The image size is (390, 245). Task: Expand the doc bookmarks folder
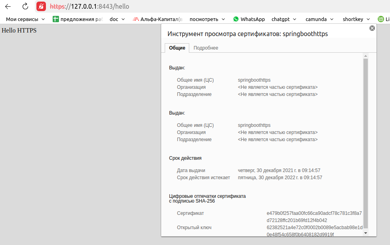[x=117, y=19]
